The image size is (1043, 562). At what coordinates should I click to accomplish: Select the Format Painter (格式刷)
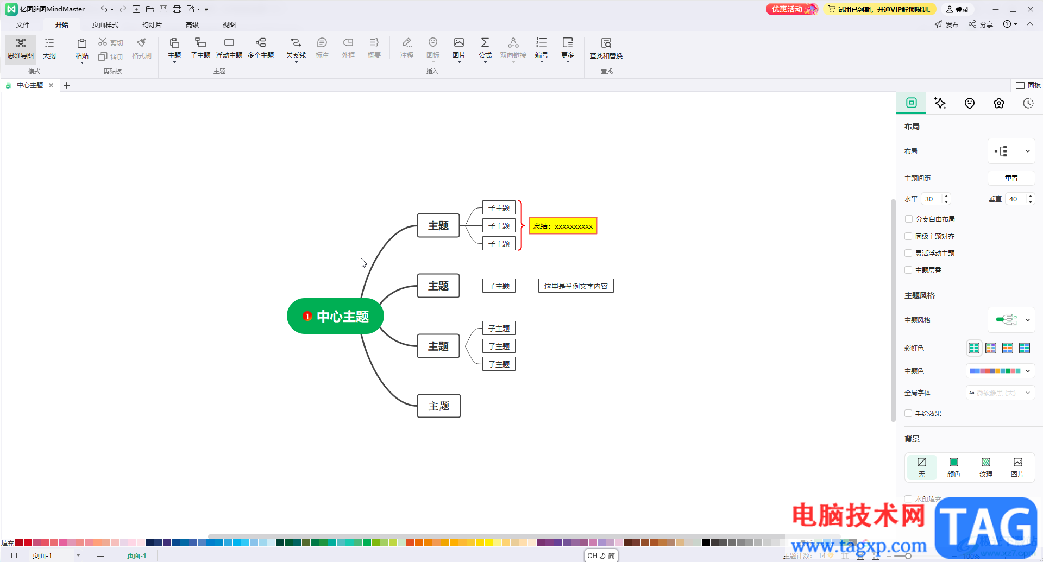(142, 48)
